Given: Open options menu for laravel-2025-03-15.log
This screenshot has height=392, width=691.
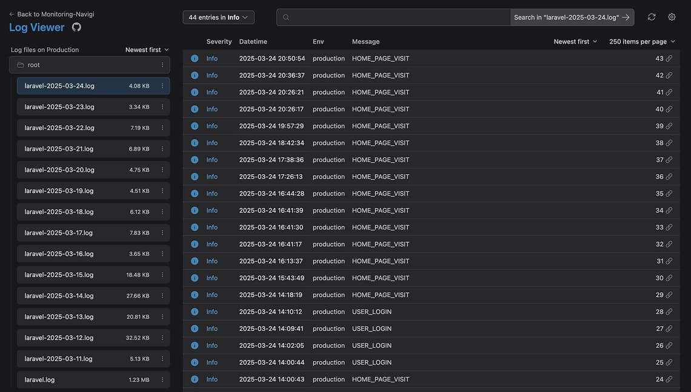Looking at the screenshot, I should click(162, 275).
